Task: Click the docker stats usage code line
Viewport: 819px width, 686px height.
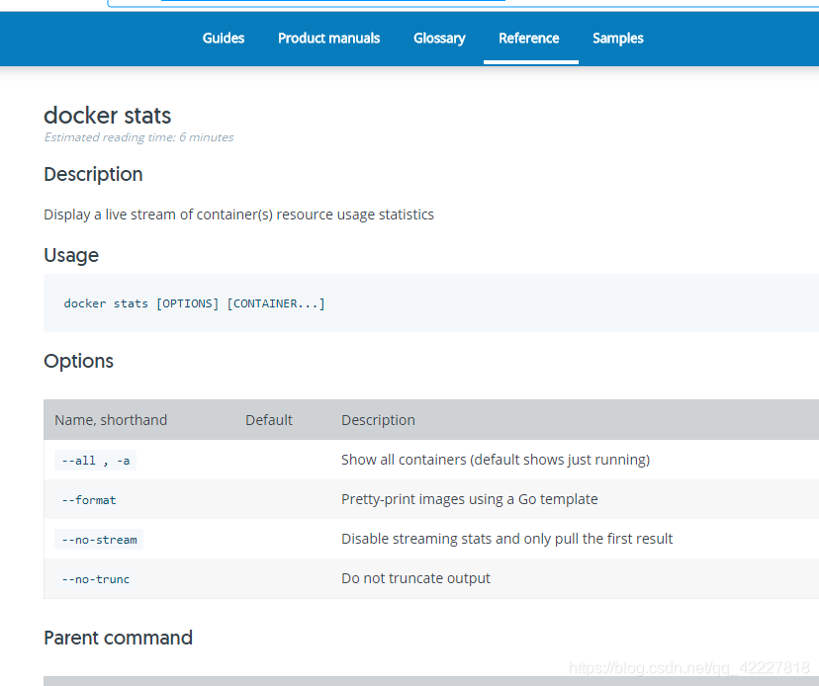Action: click(194, 303)
